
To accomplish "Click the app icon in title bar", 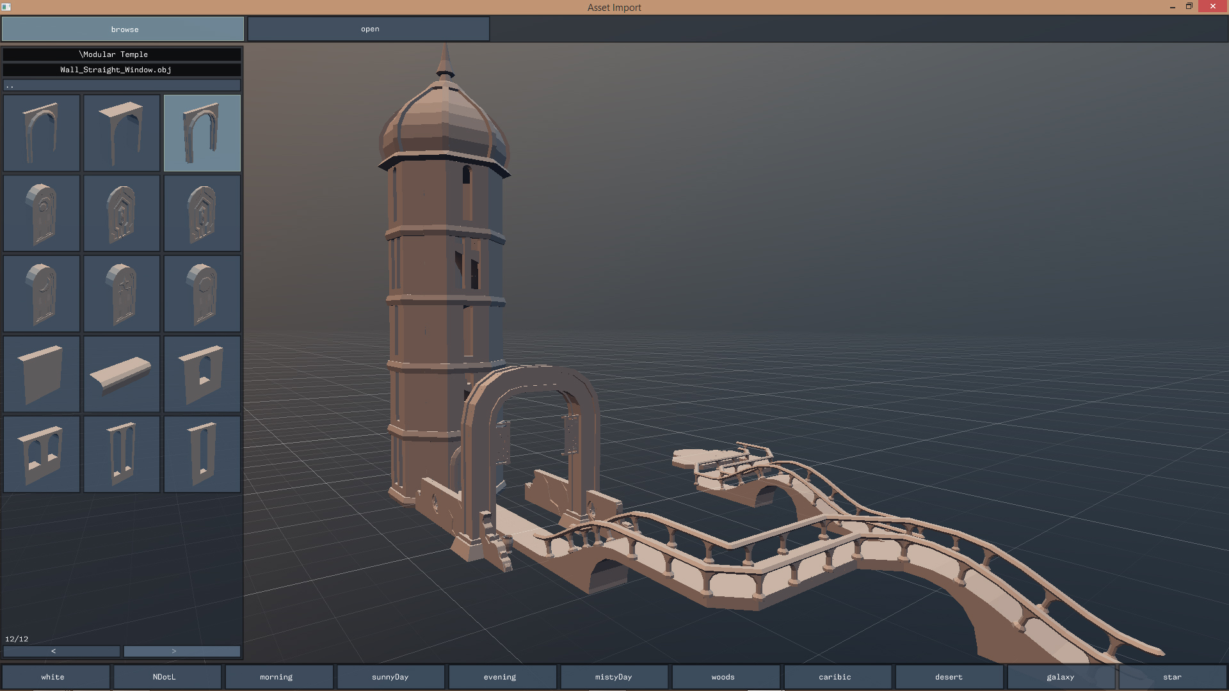I will [x=6, y=7].
